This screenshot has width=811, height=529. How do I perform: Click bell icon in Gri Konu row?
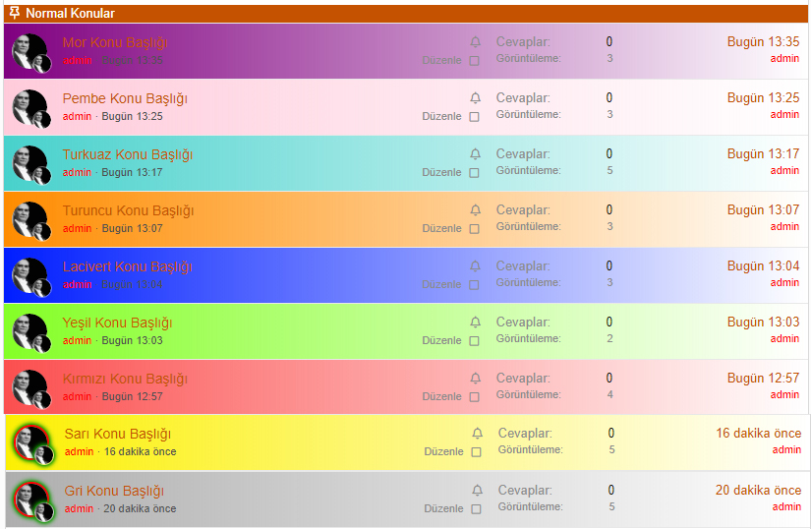coord(478,491)
